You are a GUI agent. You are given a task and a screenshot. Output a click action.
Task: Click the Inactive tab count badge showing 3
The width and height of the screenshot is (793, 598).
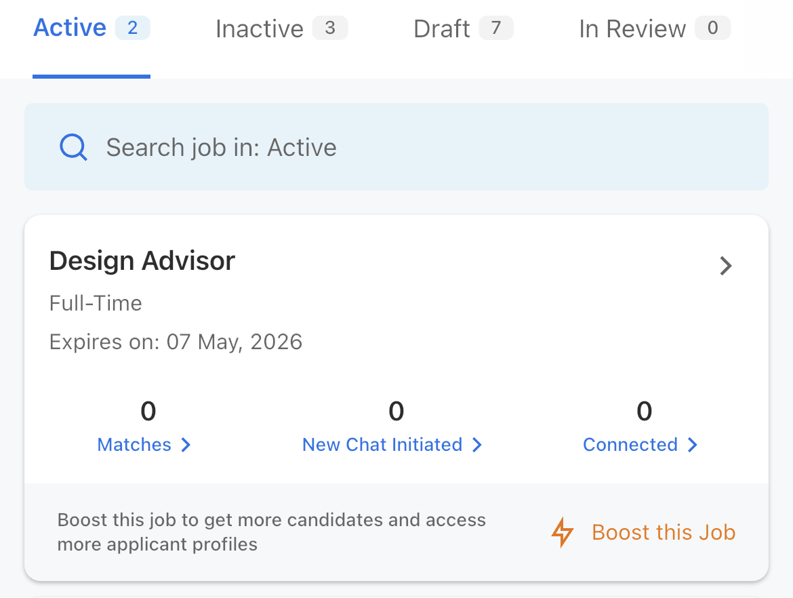click(x=329, y=28)
